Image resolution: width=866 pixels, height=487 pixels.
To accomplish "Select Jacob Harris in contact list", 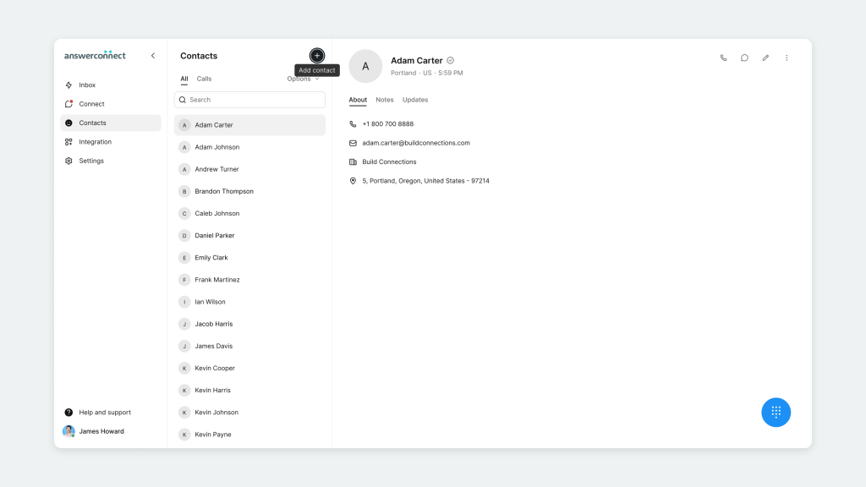I will (249, 324).
